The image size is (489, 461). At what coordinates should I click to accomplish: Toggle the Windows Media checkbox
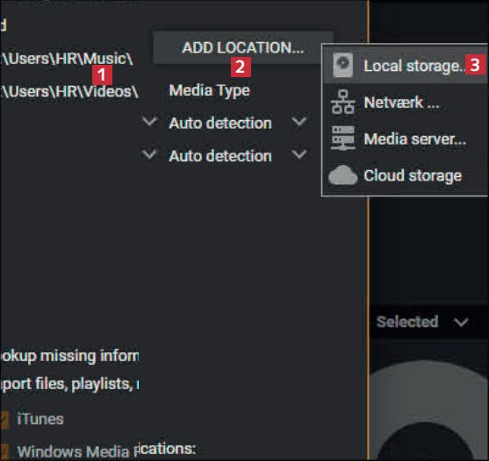4,452
